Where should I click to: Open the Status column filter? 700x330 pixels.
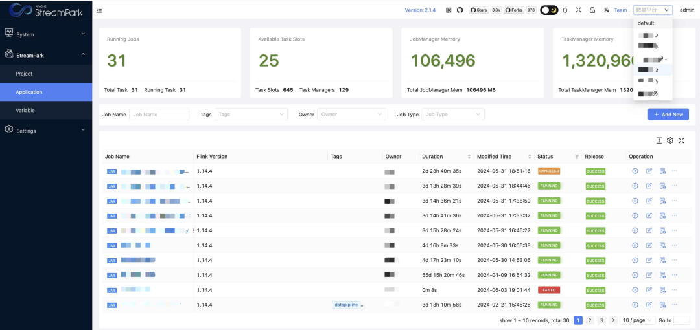pyautogui.click(x=577, y=157)
